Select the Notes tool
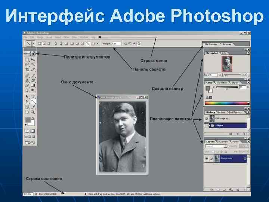269x202 pixels. click(x=27, y=107)
